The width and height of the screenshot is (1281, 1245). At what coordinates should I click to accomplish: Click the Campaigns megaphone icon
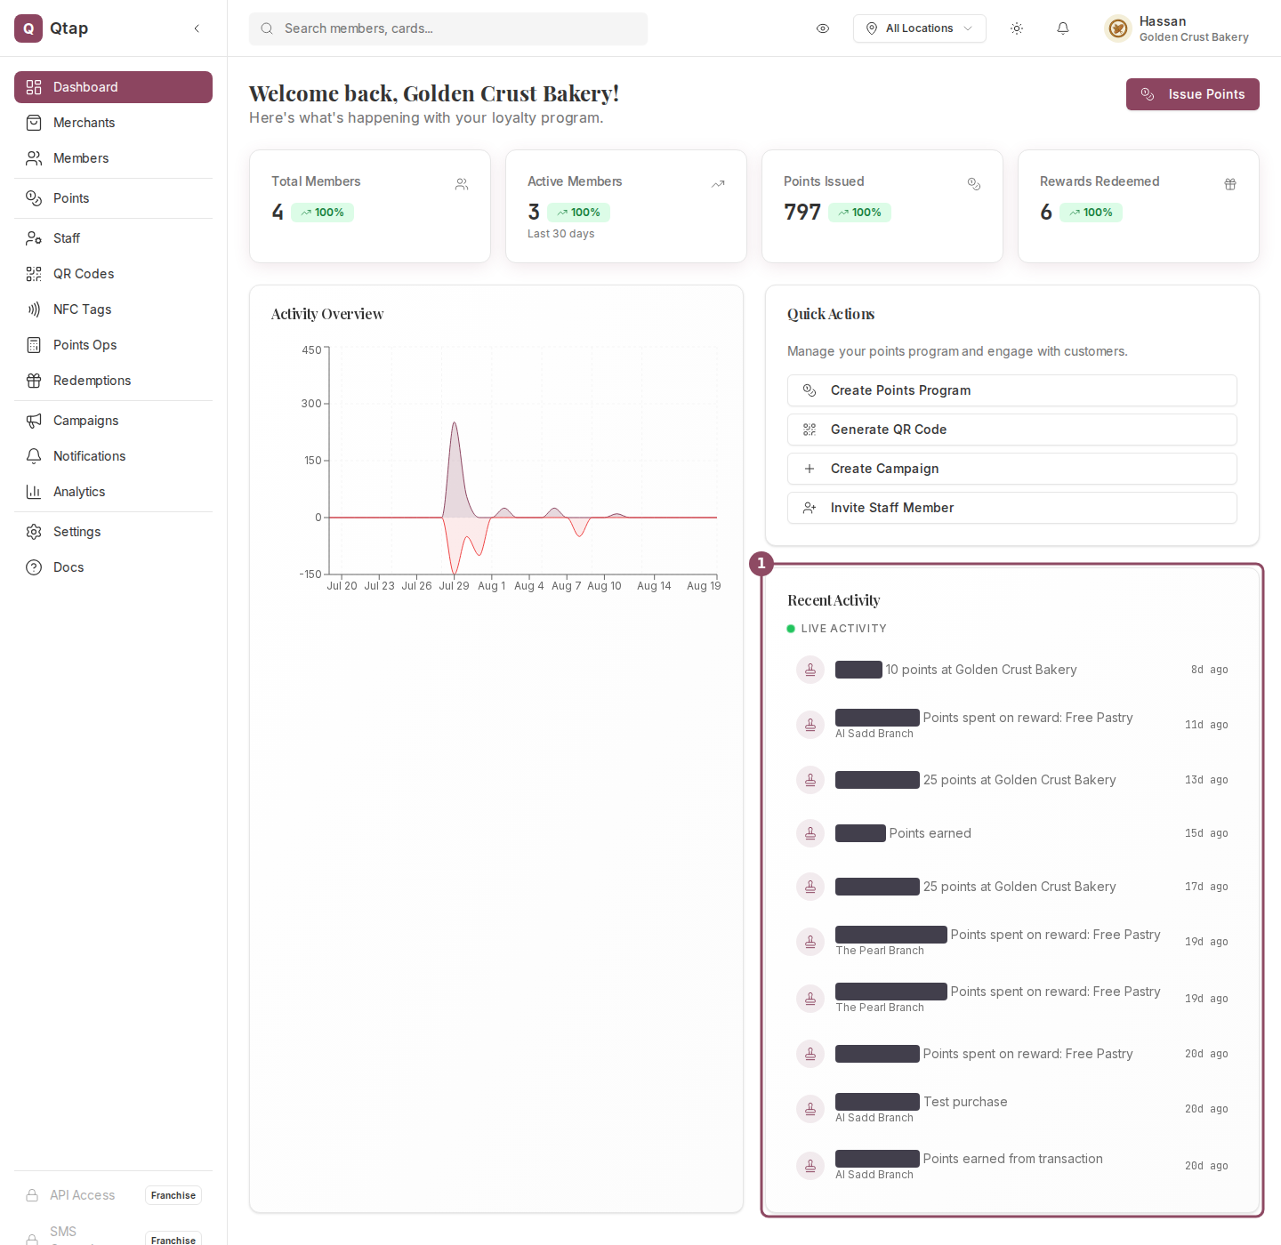tap(34, 421)
